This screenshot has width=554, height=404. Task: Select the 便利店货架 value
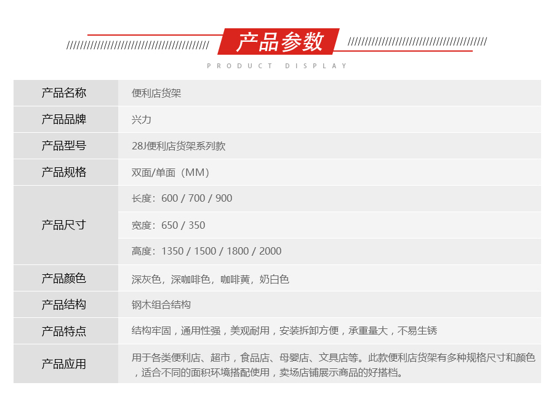click(156, 93)
